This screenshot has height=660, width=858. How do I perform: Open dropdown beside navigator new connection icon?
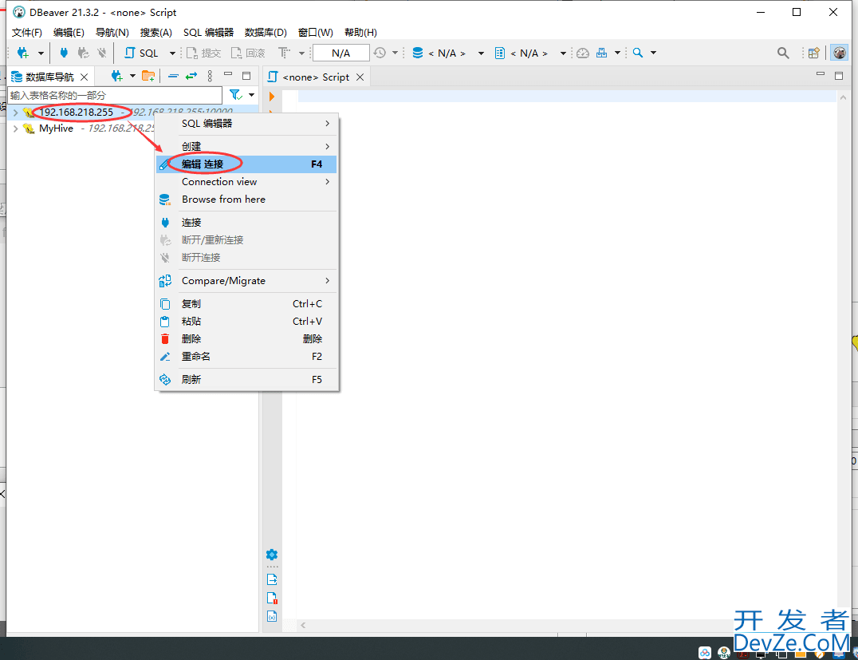tap(132, 76)
